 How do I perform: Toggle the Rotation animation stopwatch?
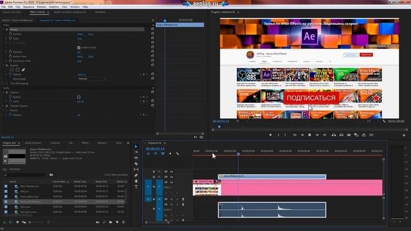coord(10,52)
